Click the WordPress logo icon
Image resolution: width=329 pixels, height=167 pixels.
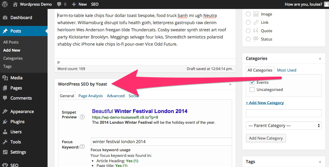click(5, 4)
